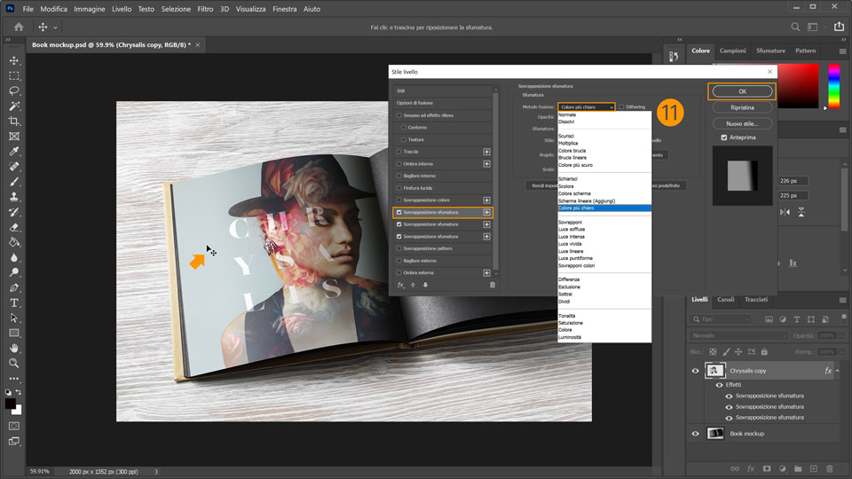The image size is (852, 479).
Task: Switch to the Tracciati tab
Action: pos(756,299)
